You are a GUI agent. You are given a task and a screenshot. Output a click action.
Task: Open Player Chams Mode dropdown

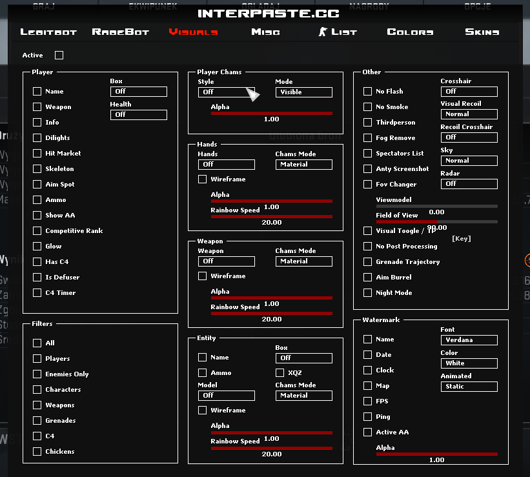(x=303, y=92)
